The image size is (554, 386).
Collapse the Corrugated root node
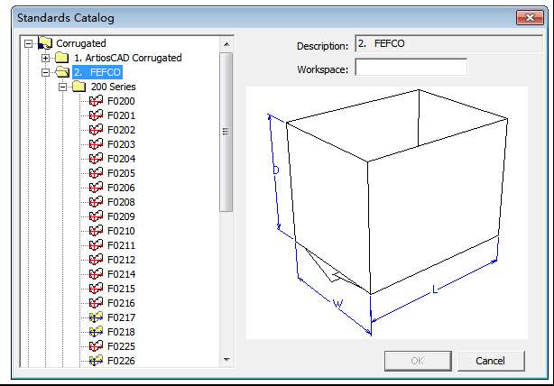click(x=29, y=43)
